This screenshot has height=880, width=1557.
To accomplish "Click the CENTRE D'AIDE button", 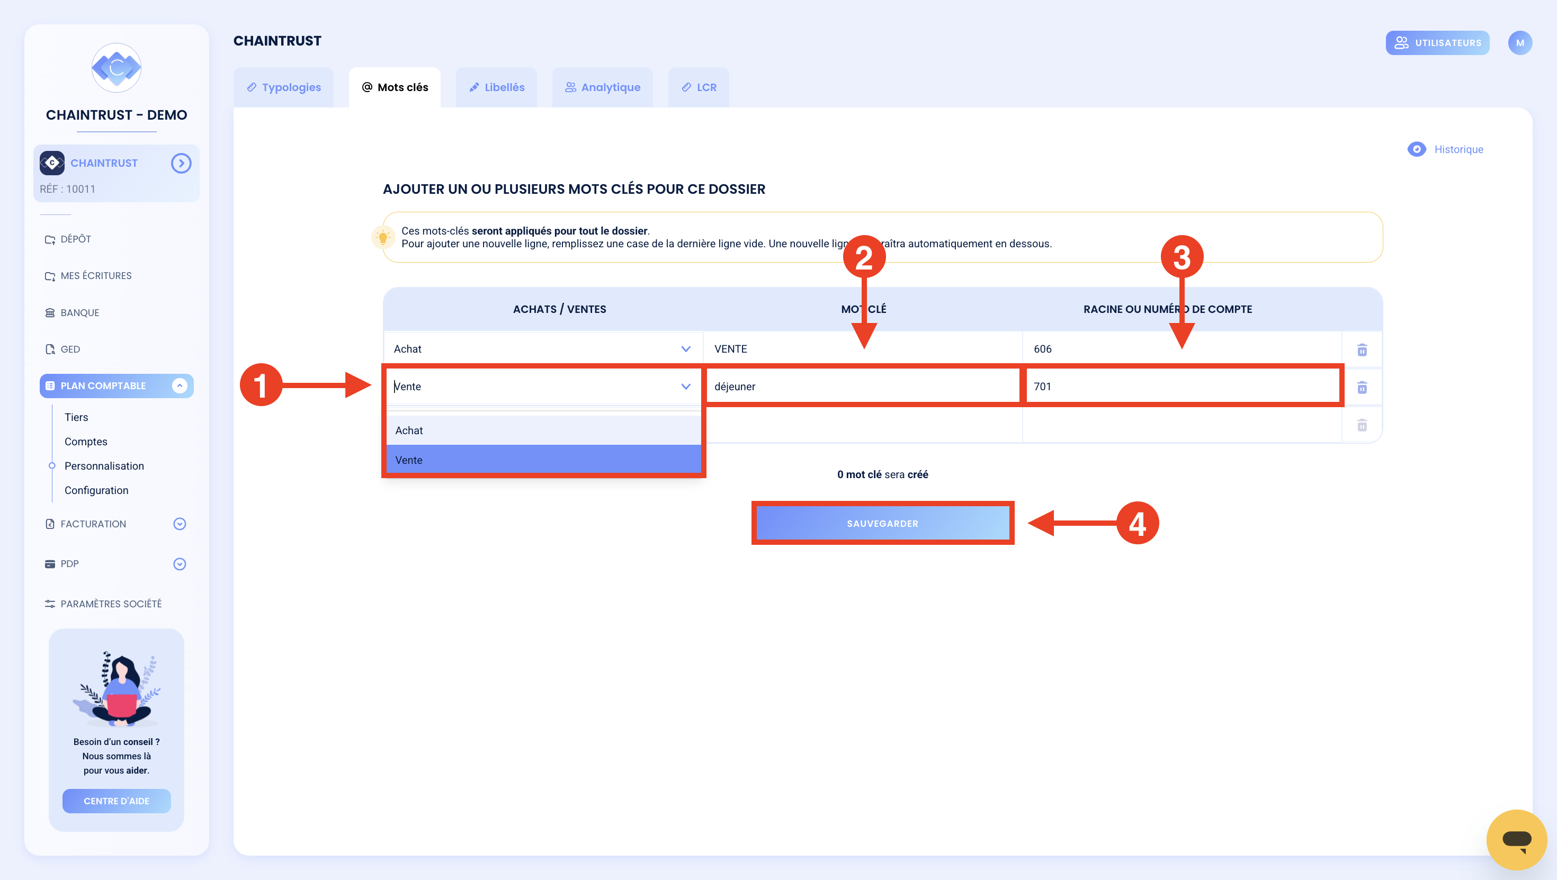I will click(x=117, y=801).
